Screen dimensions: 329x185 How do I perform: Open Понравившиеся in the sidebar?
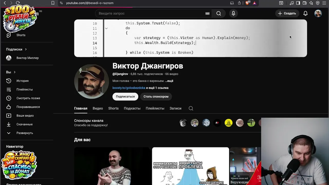point(28,107)
